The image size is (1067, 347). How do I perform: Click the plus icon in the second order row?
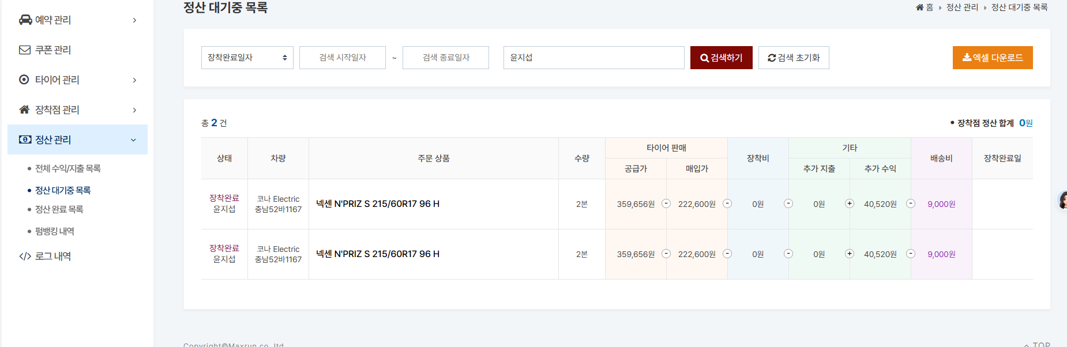coord(850,254)
